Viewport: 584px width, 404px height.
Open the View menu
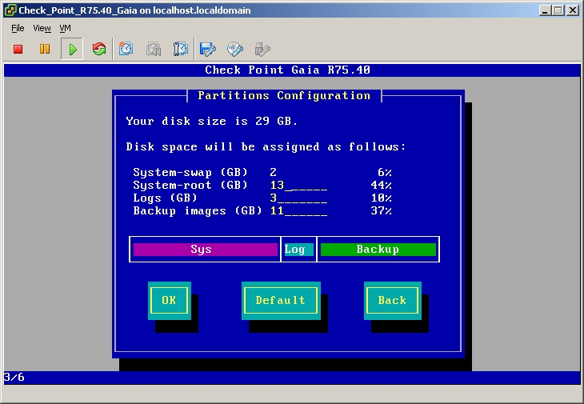tap(42, 28)
